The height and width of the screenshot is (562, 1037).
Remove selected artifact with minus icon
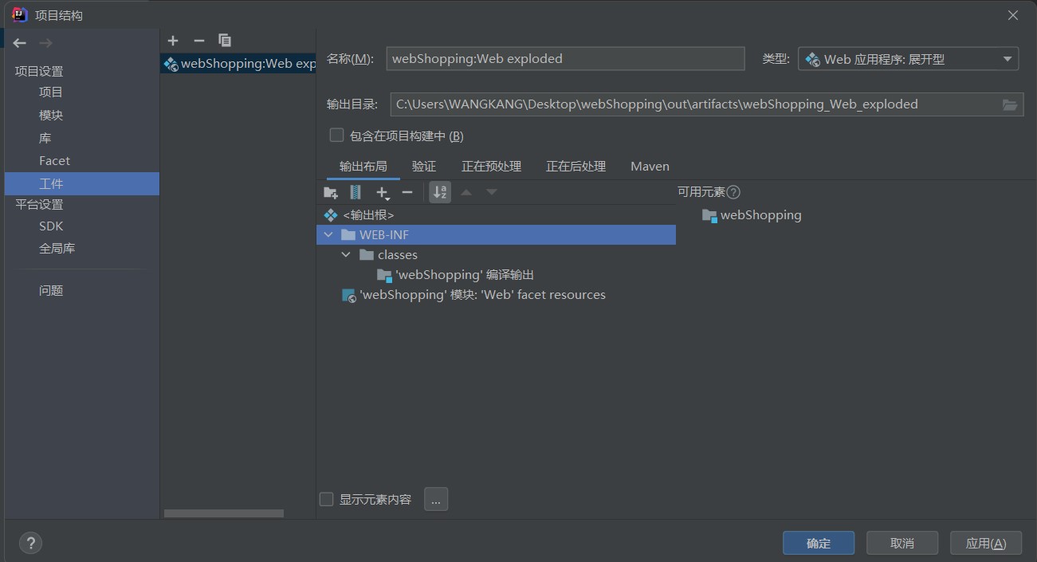(199, 40)
